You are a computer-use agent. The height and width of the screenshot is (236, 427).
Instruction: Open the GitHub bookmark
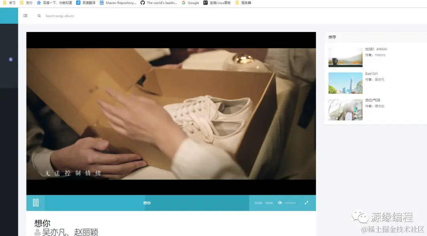coord(159,3)
